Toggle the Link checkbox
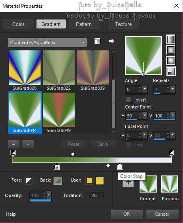 pyautogui.click(x=129, y=145)
